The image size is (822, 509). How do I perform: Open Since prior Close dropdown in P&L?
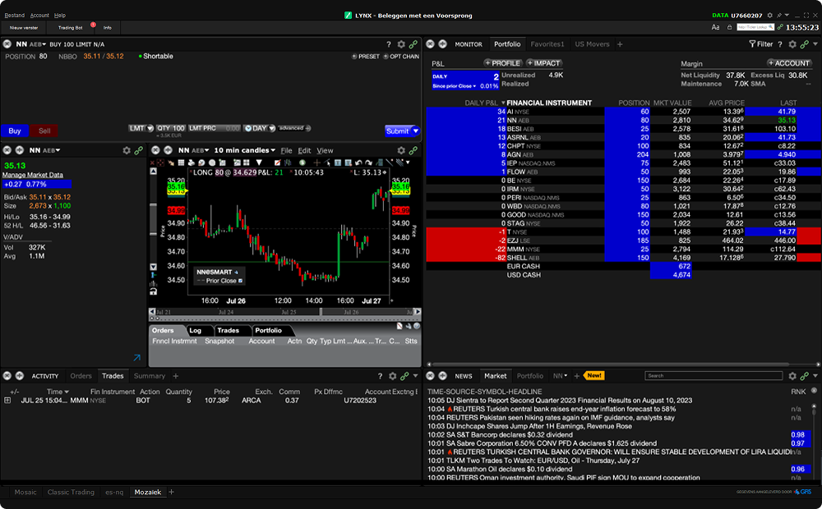coord(455,86)
